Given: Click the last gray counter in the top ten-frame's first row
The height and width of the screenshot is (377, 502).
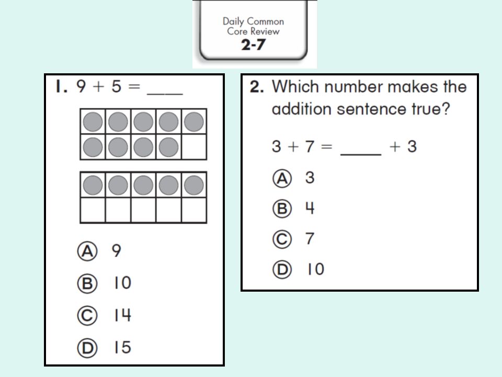Looking at the screenshot, I should tap(194, 122).
